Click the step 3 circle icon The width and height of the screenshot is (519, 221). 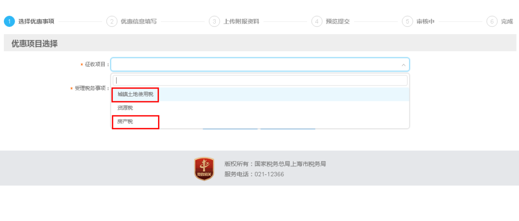tap(215, 22)
